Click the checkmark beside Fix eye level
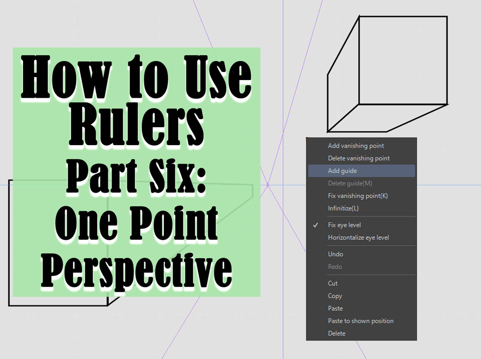 (x=316, y=225)
